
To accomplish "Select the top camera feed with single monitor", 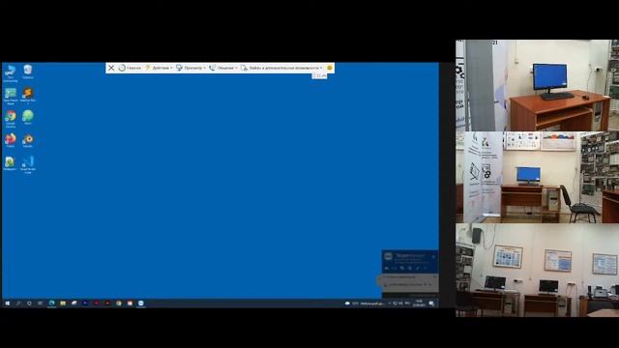I will tap(538, 85).
